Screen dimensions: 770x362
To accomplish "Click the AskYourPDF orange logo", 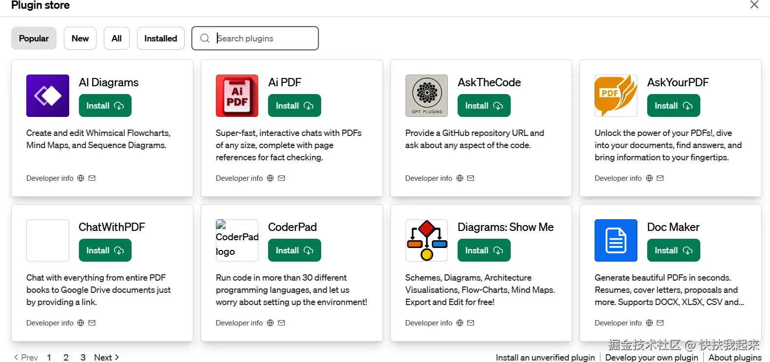I will [616, 95].
